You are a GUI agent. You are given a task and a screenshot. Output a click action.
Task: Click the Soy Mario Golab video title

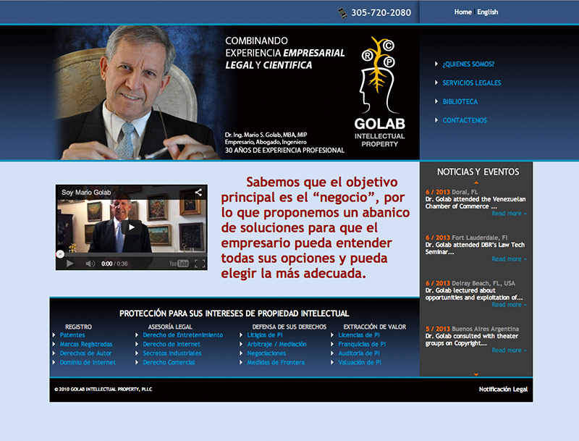[x=86, y=193]
